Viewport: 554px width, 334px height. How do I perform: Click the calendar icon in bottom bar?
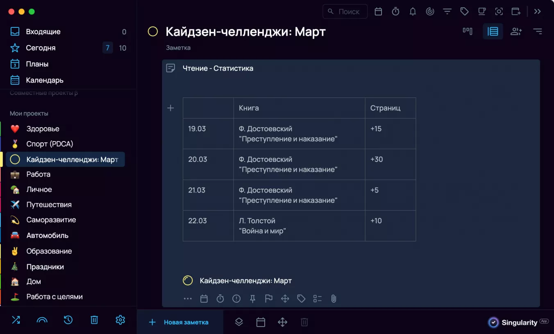pos(261,322)
